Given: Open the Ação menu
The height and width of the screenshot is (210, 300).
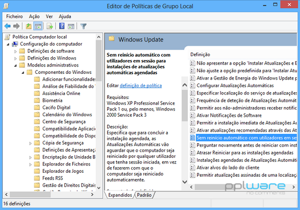Looking at the screenshot, I should [34, 17].
